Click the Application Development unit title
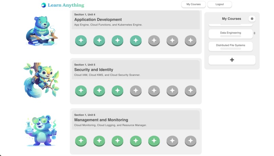 pyautogui.click(x=98, y=20)
